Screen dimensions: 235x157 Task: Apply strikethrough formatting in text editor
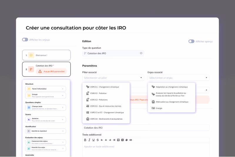click(98, 140)
